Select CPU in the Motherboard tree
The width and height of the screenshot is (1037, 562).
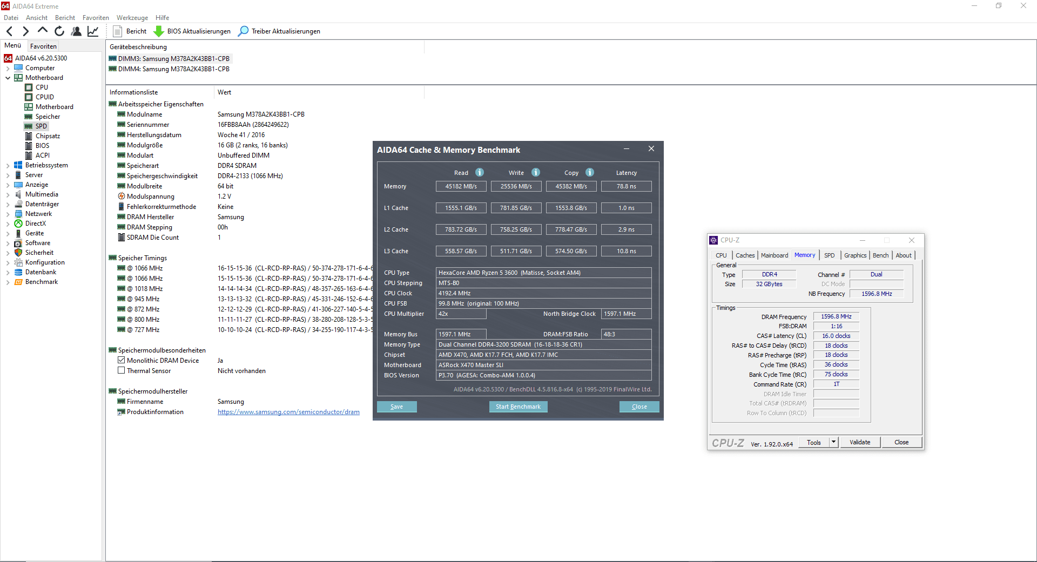(42, 87)
